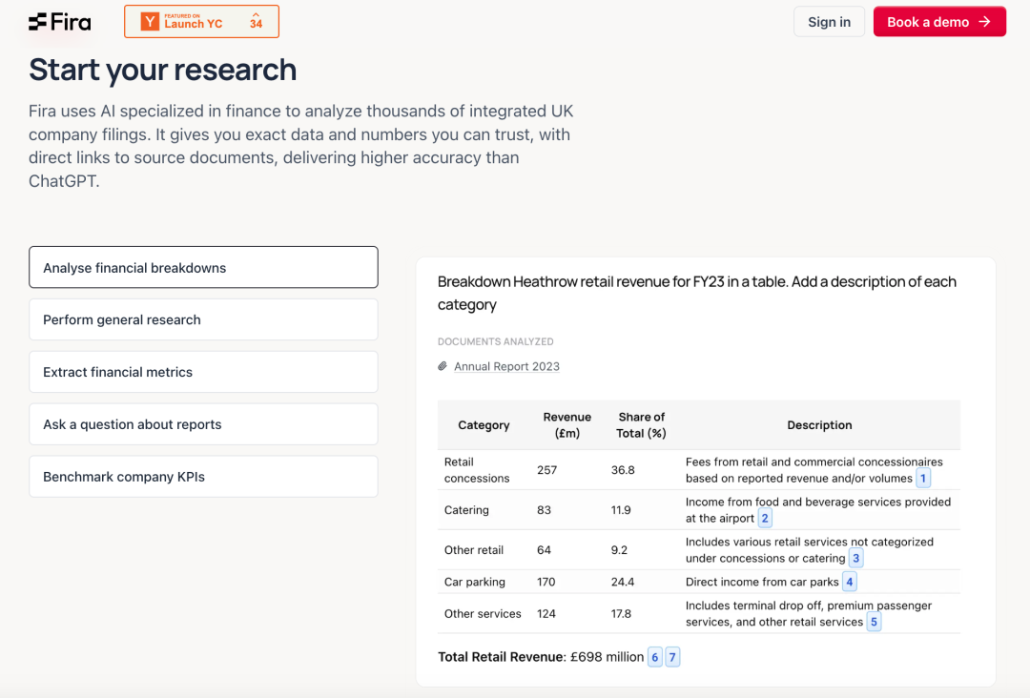
Task: Open the Launch YC featured badge
Action: pos(191,22)
